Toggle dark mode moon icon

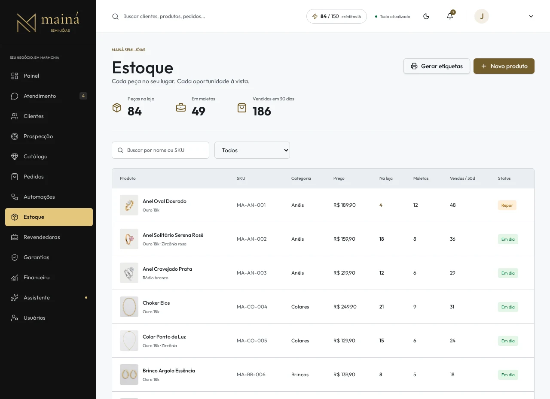(426, 16)
